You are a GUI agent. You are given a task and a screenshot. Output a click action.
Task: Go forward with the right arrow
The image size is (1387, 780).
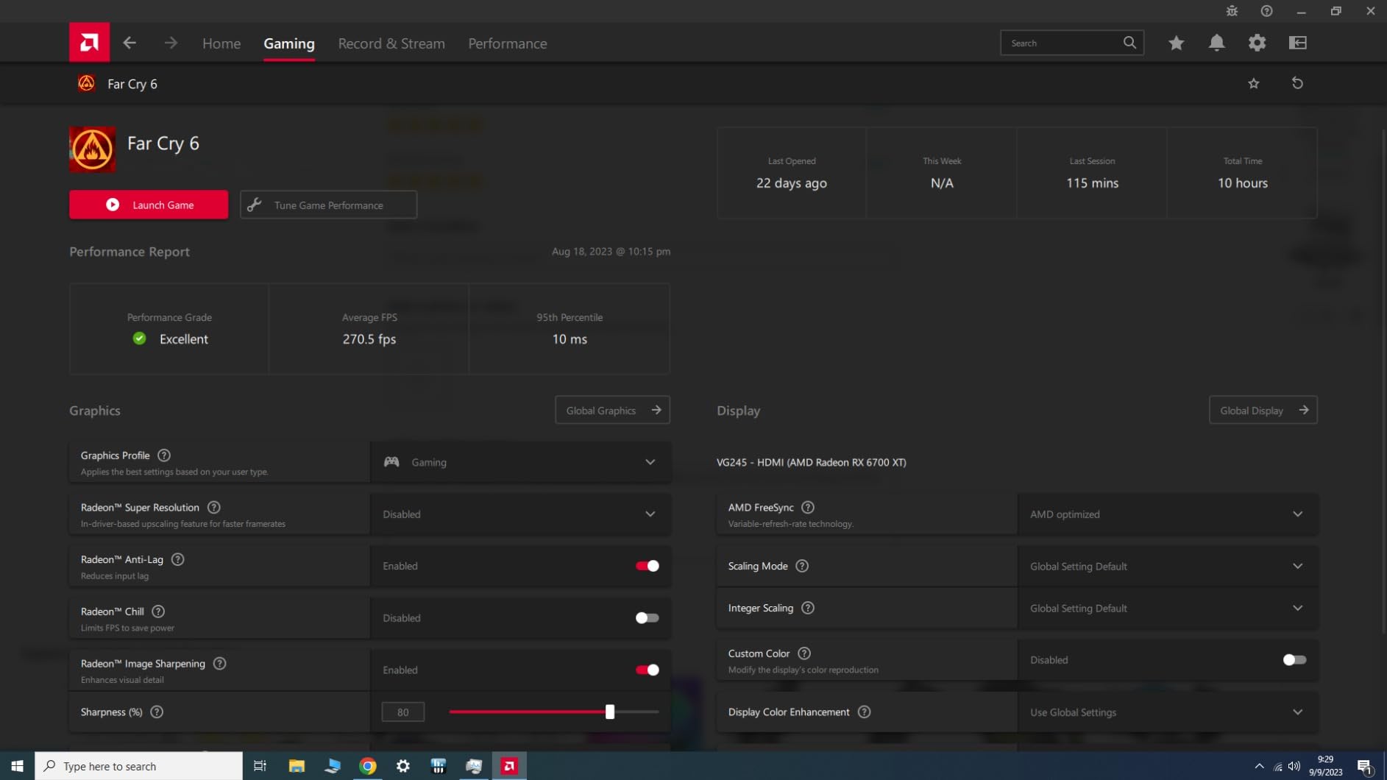(x=171, y=43)
